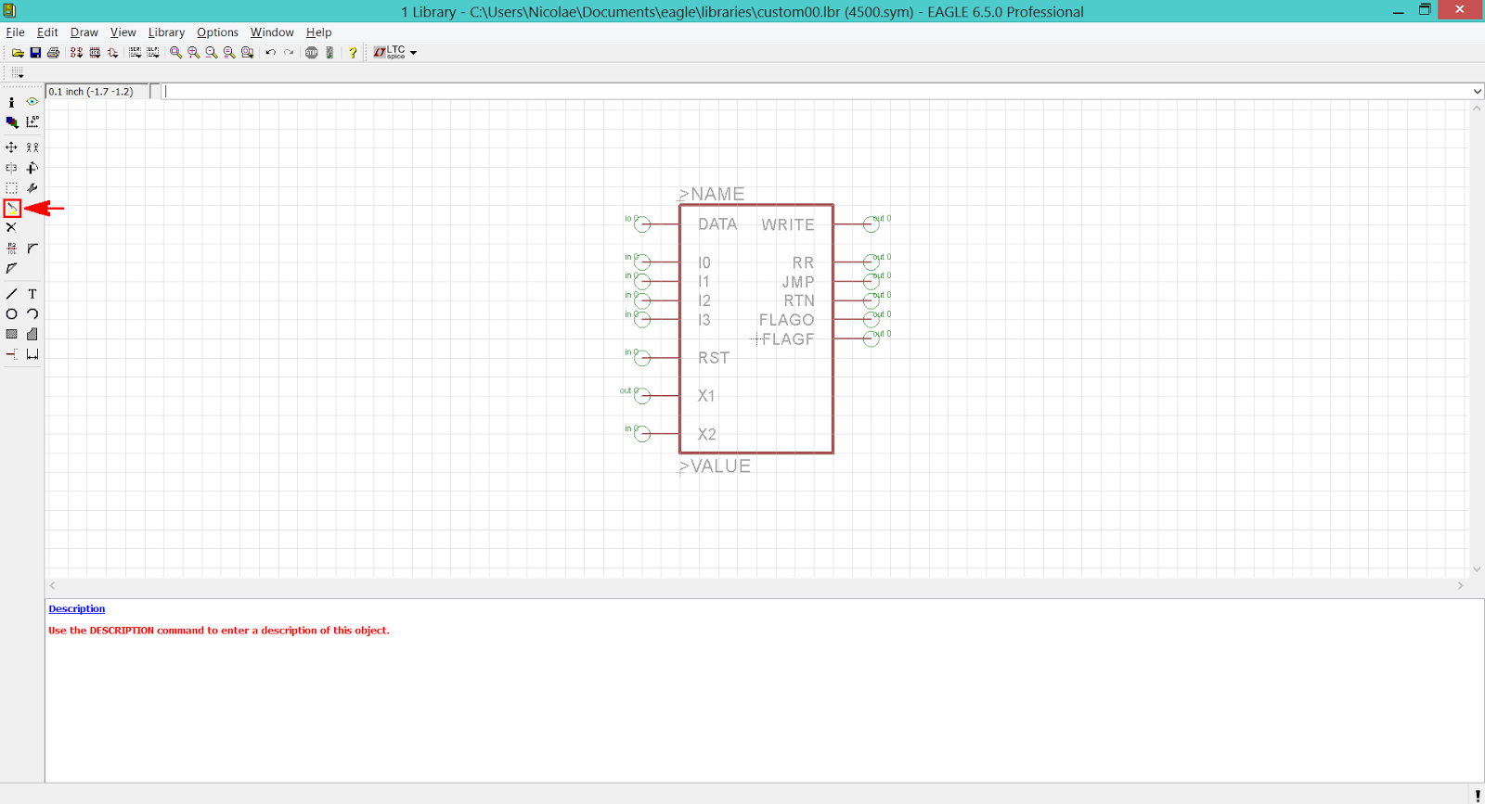1485x804 pixels.
Task: Open a file with the Open icon
Action: [18, 53]
